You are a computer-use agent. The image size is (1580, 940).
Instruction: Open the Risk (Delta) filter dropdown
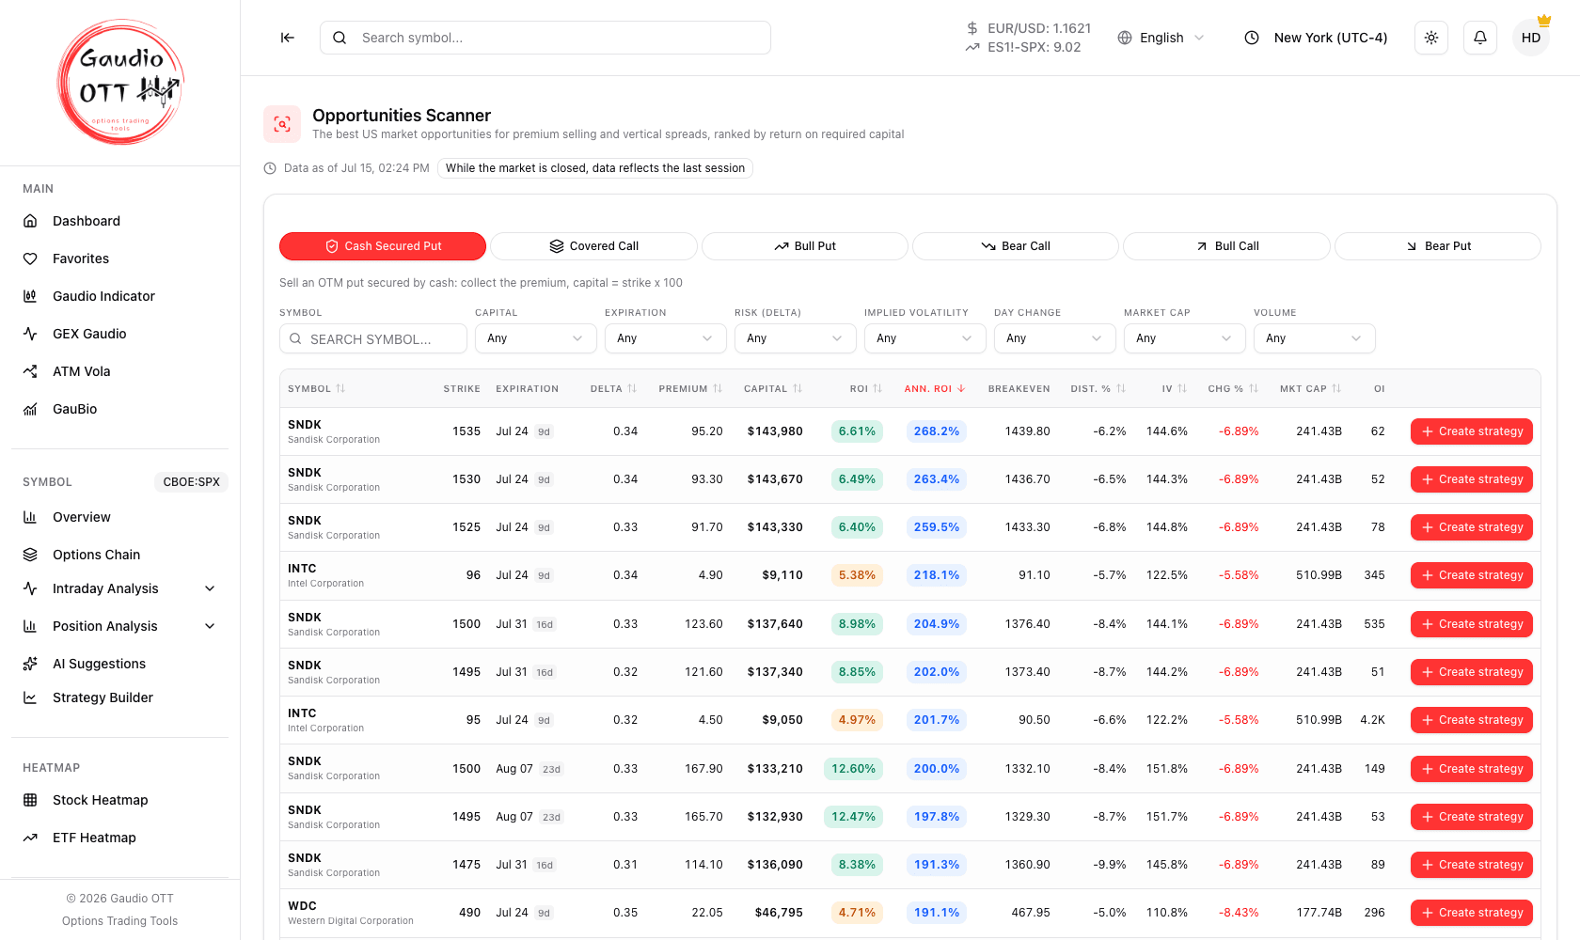point(796,338)
